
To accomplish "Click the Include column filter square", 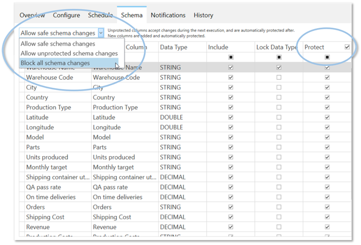I will (x=231, y=57).
